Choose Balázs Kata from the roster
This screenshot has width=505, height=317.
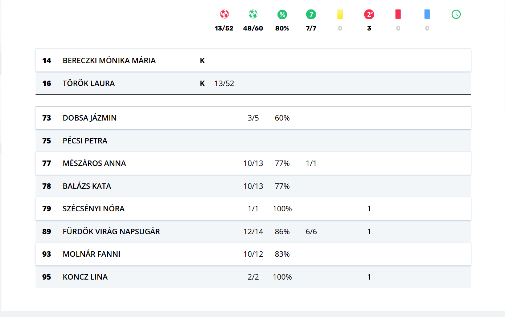87,186
